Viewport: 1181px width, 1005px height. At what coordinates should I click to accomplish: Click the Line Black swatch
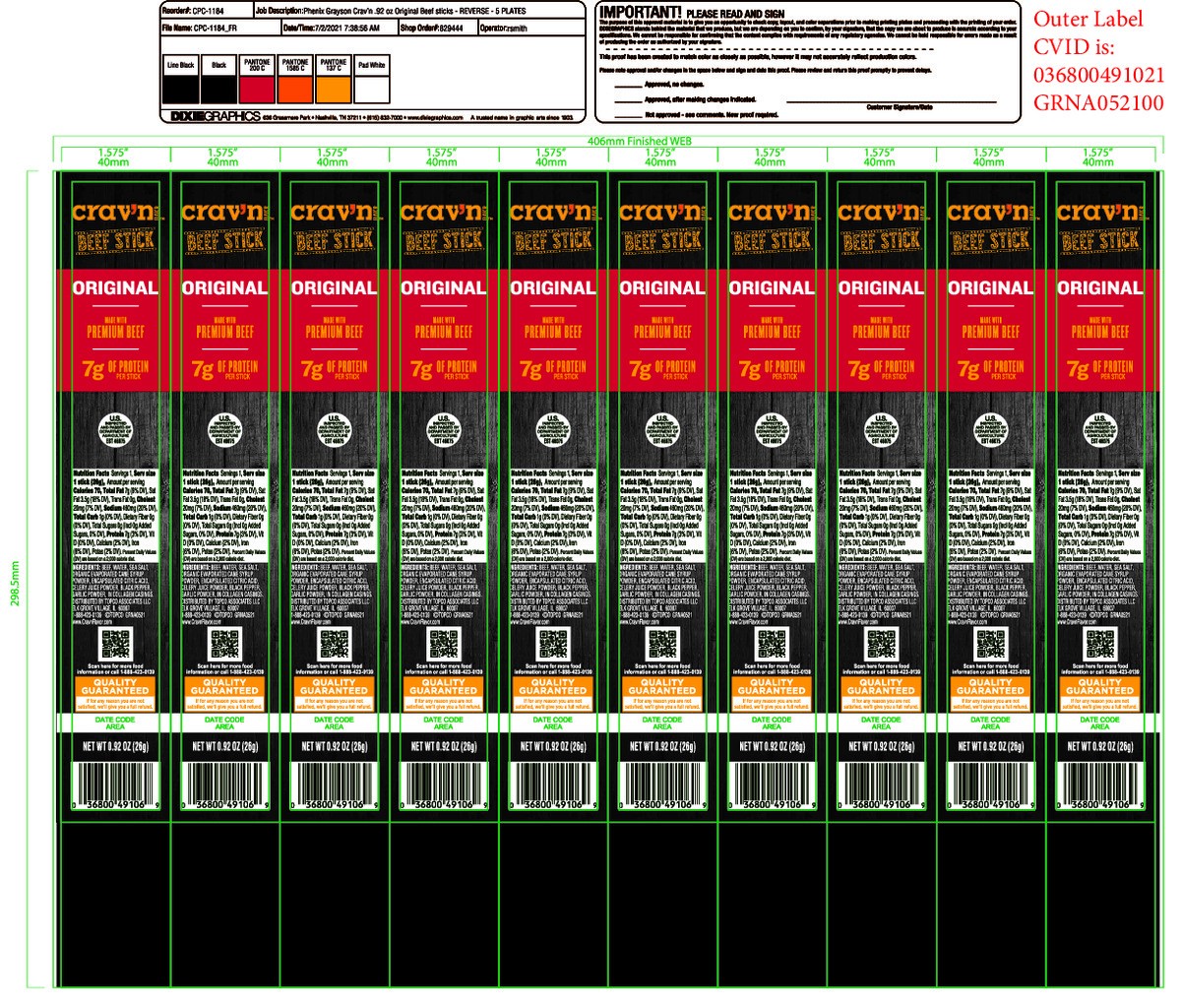(x=181, y=88)
